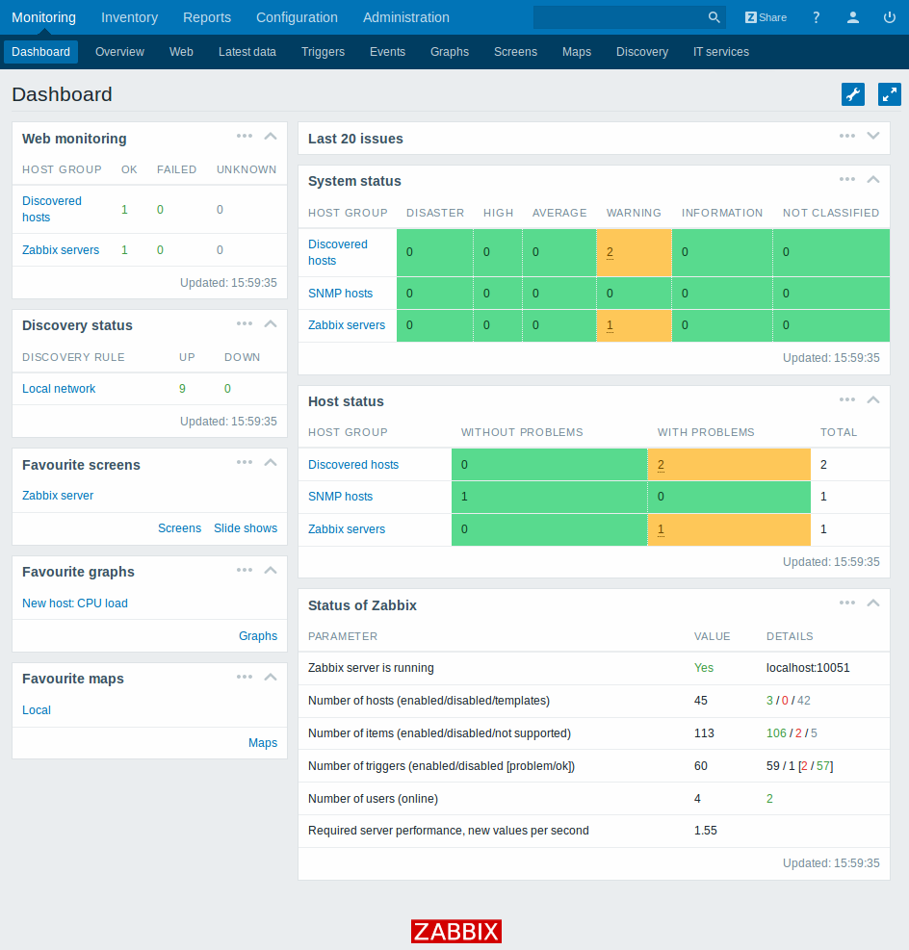The height and width of the screenshot is (950, 909).
Task: Open the user profile icon
Action: (x=853, y=17)
